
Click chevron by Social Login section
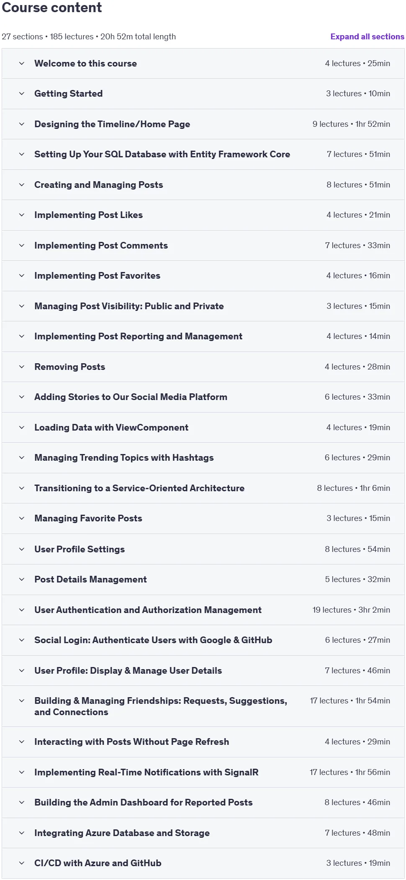tap(22, 640)
